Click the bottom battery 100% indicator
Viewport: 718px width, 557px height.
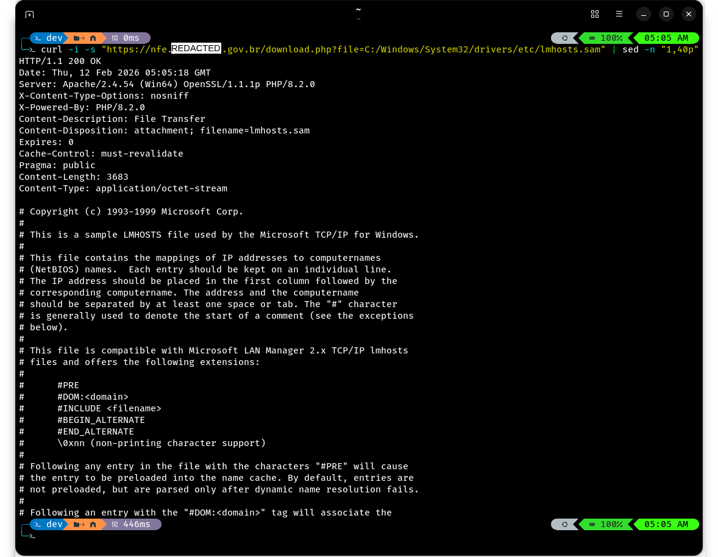coord(605,524)
